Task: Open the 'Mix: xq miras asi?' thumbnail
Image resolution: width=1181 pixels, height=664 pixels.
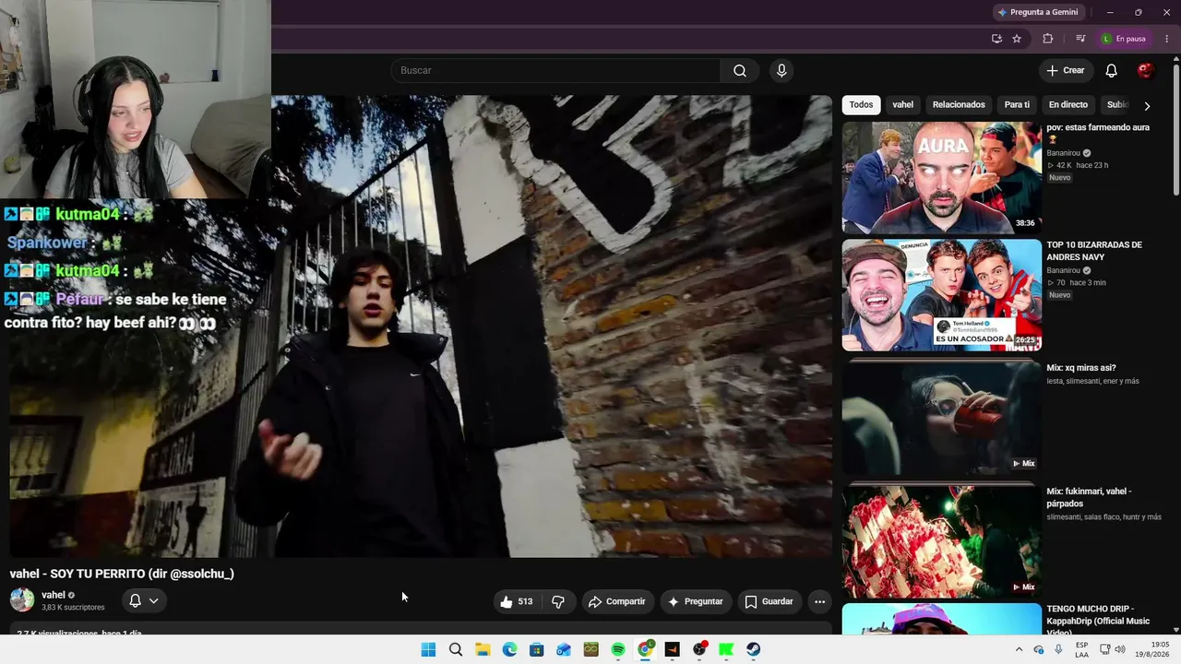Action: click(x=941, y=417)
